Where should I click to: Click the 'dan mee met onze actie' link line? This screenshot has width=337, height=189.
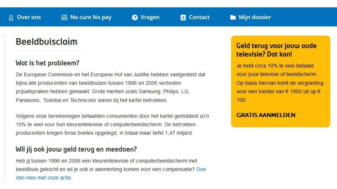44,178
